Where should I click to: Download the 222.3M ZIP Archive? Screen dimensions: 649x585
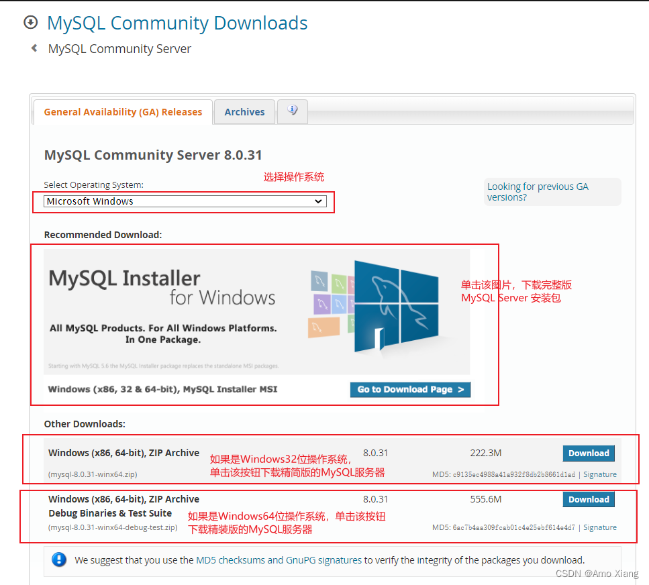589,453
